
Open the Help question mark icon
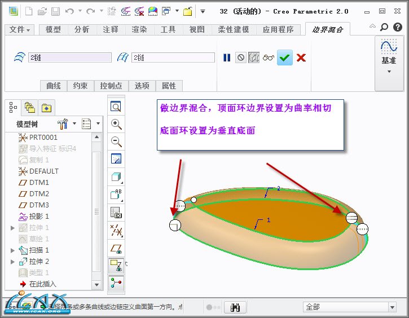point(398,27)
